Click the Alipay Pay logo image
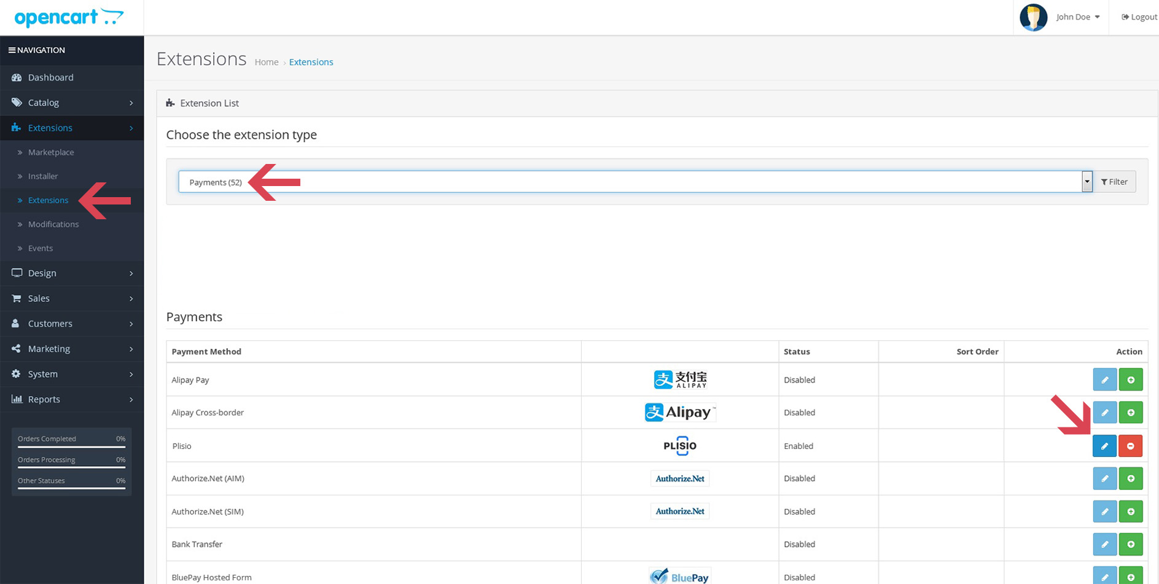 pyautogui.click(x=680, y=380)
